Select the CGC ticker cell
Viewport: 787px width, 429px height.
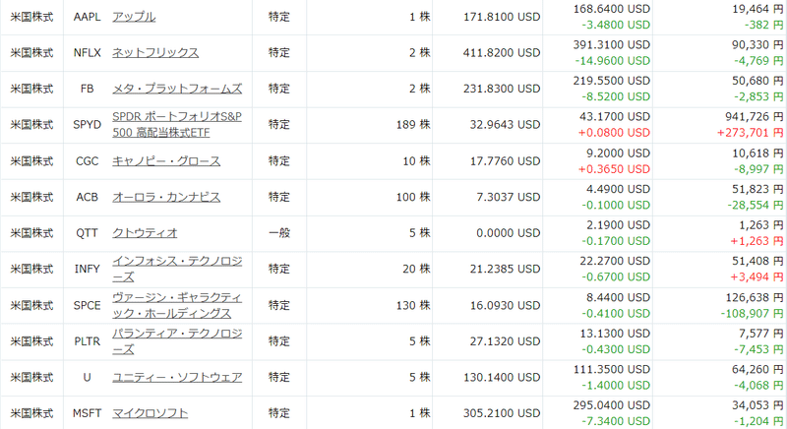87,161
